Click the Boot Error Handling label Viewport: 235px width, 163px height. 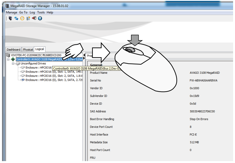pyautogui.click(x=102, y=119)
